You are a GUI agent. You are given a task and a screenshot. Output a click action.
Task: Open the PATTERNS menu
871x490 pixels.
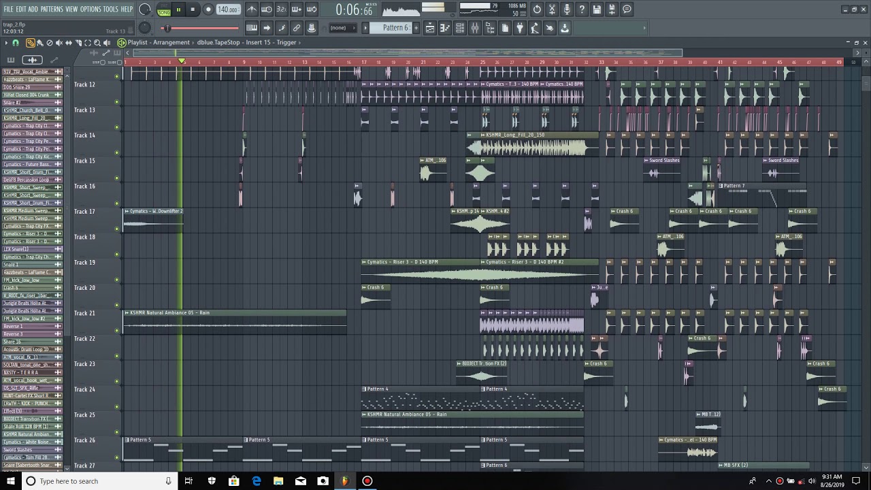pyautogui.click(x=52, y=9)
